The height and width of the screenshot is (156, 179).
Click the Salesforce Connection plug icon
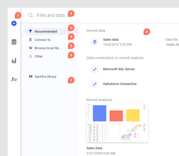tap(95, 84)
